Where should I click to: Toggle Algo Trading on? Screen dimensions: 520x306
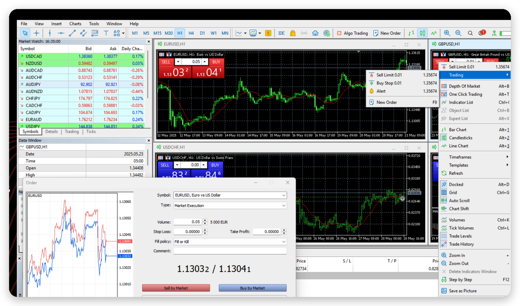coord(352,33)
